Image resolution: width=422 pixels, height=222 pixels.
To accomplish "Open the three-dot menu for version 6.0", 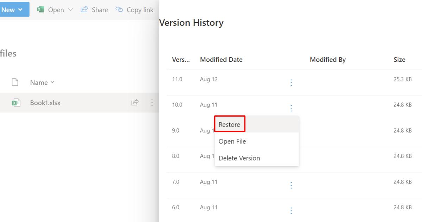I will point(291,211).
